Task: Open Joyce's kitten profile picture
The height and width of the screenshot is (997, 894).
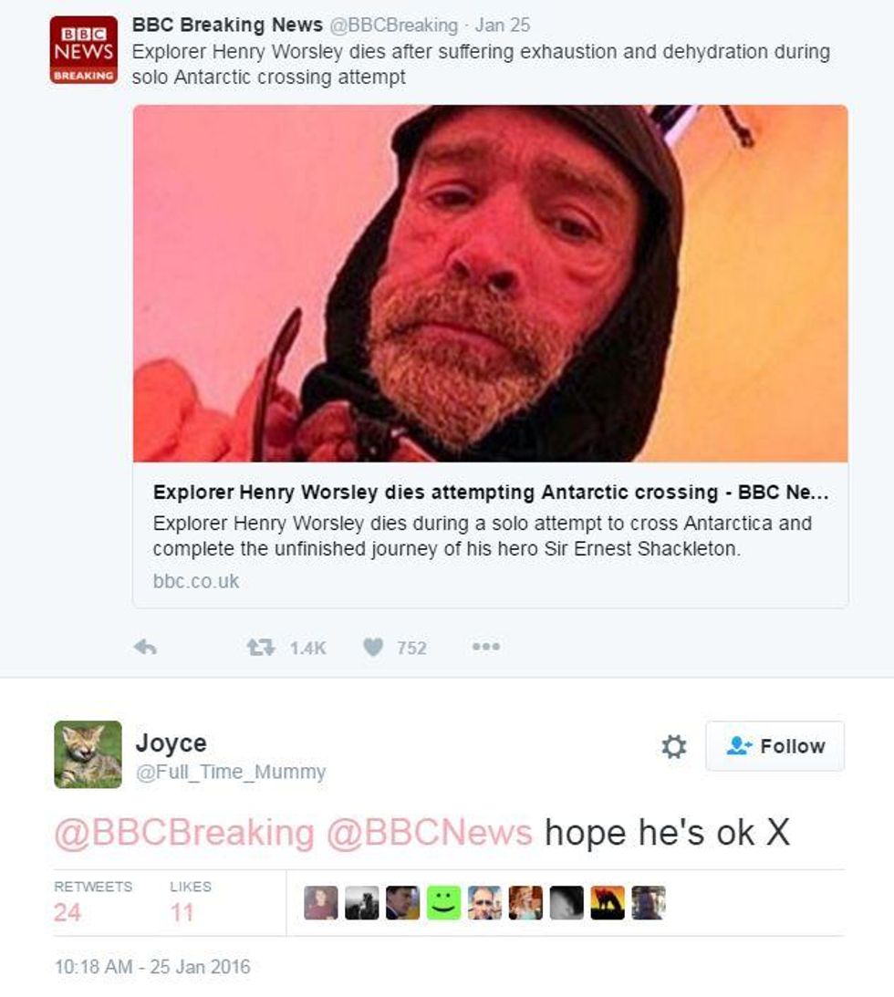Action: pos(88,754)
